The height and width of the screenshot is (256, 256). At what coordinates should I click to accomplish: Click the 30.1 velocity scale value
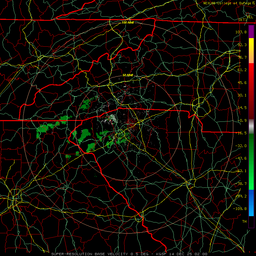242,95
